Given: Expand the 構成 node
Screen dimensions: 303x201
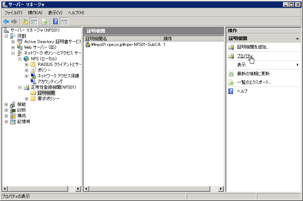Looking at the screenshot, I should (6, 116).
